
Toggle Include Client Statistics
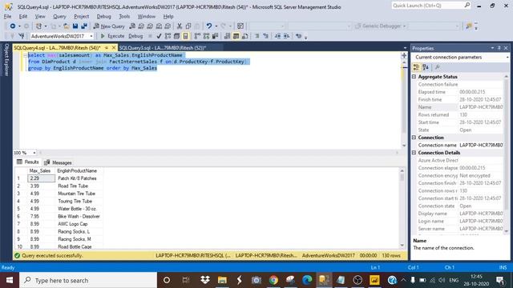(x=215, y=36)
